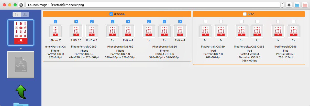Click iPhonePortraitiOS56 1x image preview
The height and width of the screenshot is (106, 310).
click(149, 31)
